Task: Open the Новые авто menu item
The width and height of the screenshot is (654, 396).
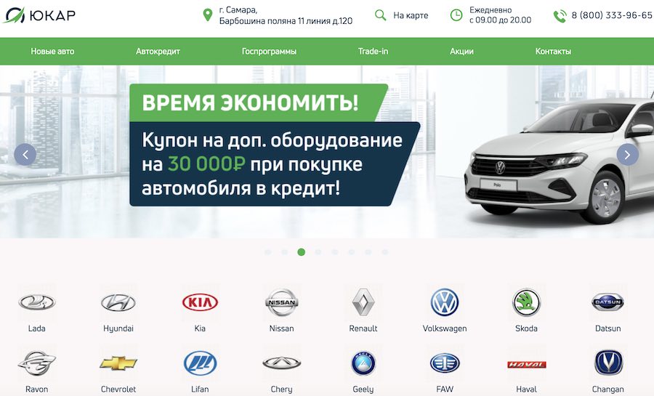Action: pyautogui.click(x=52, y=52)
